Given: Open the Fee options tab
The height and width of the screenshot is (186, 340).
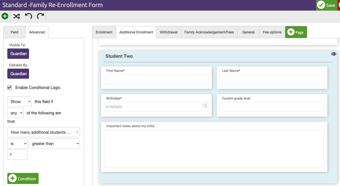Looking at the screenshot, I should [272, 32].
